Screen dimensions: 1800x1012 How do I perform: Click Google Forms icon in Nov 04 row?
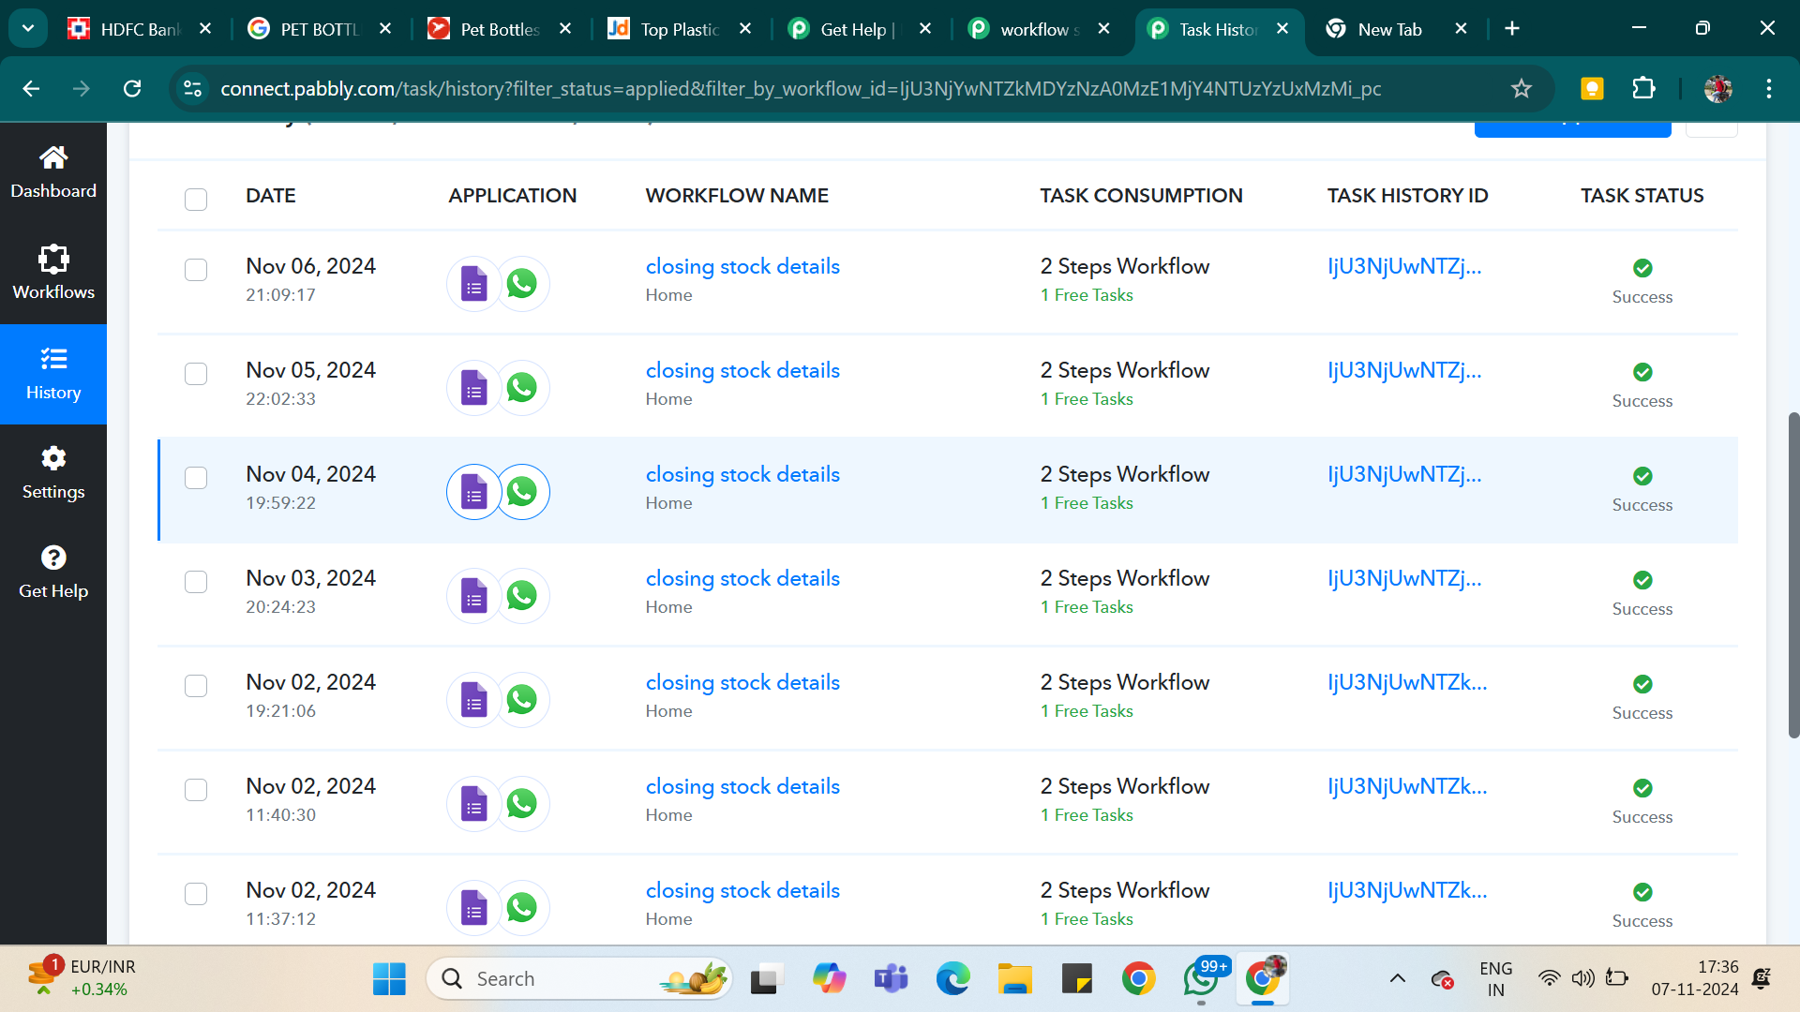473,492
